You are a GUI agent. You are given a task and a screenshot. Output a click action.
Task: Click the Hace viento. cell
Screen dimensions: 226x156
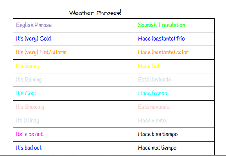[x=175, y=121]
